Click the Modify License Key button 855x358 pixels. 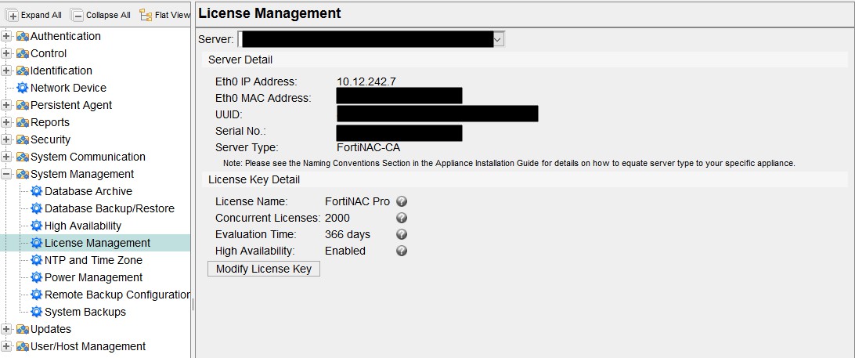(x=264, y=269)
